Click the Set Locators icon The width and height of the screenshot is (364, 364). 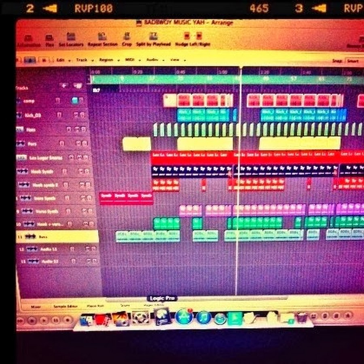pyautogui.click(x=71, y=36)
